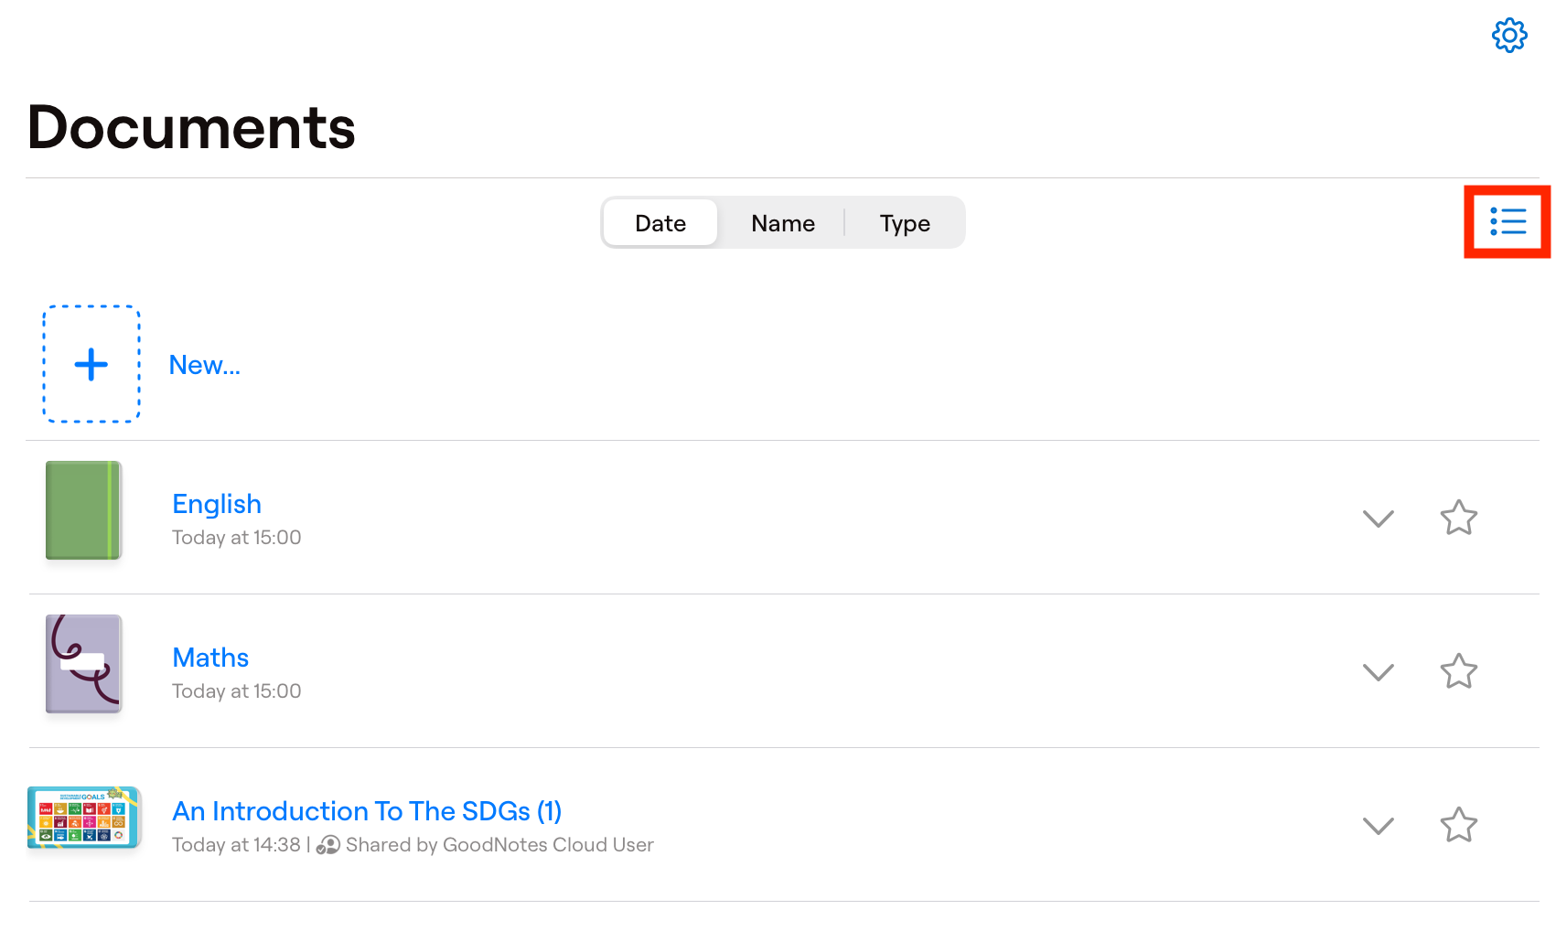Switch to list view layout icon

coord(1508,222)
